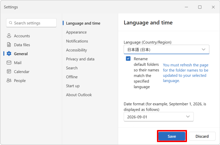The image size is (220, 145).
Task: Click the search magnifier icon
Action: [x=11, y=23]
